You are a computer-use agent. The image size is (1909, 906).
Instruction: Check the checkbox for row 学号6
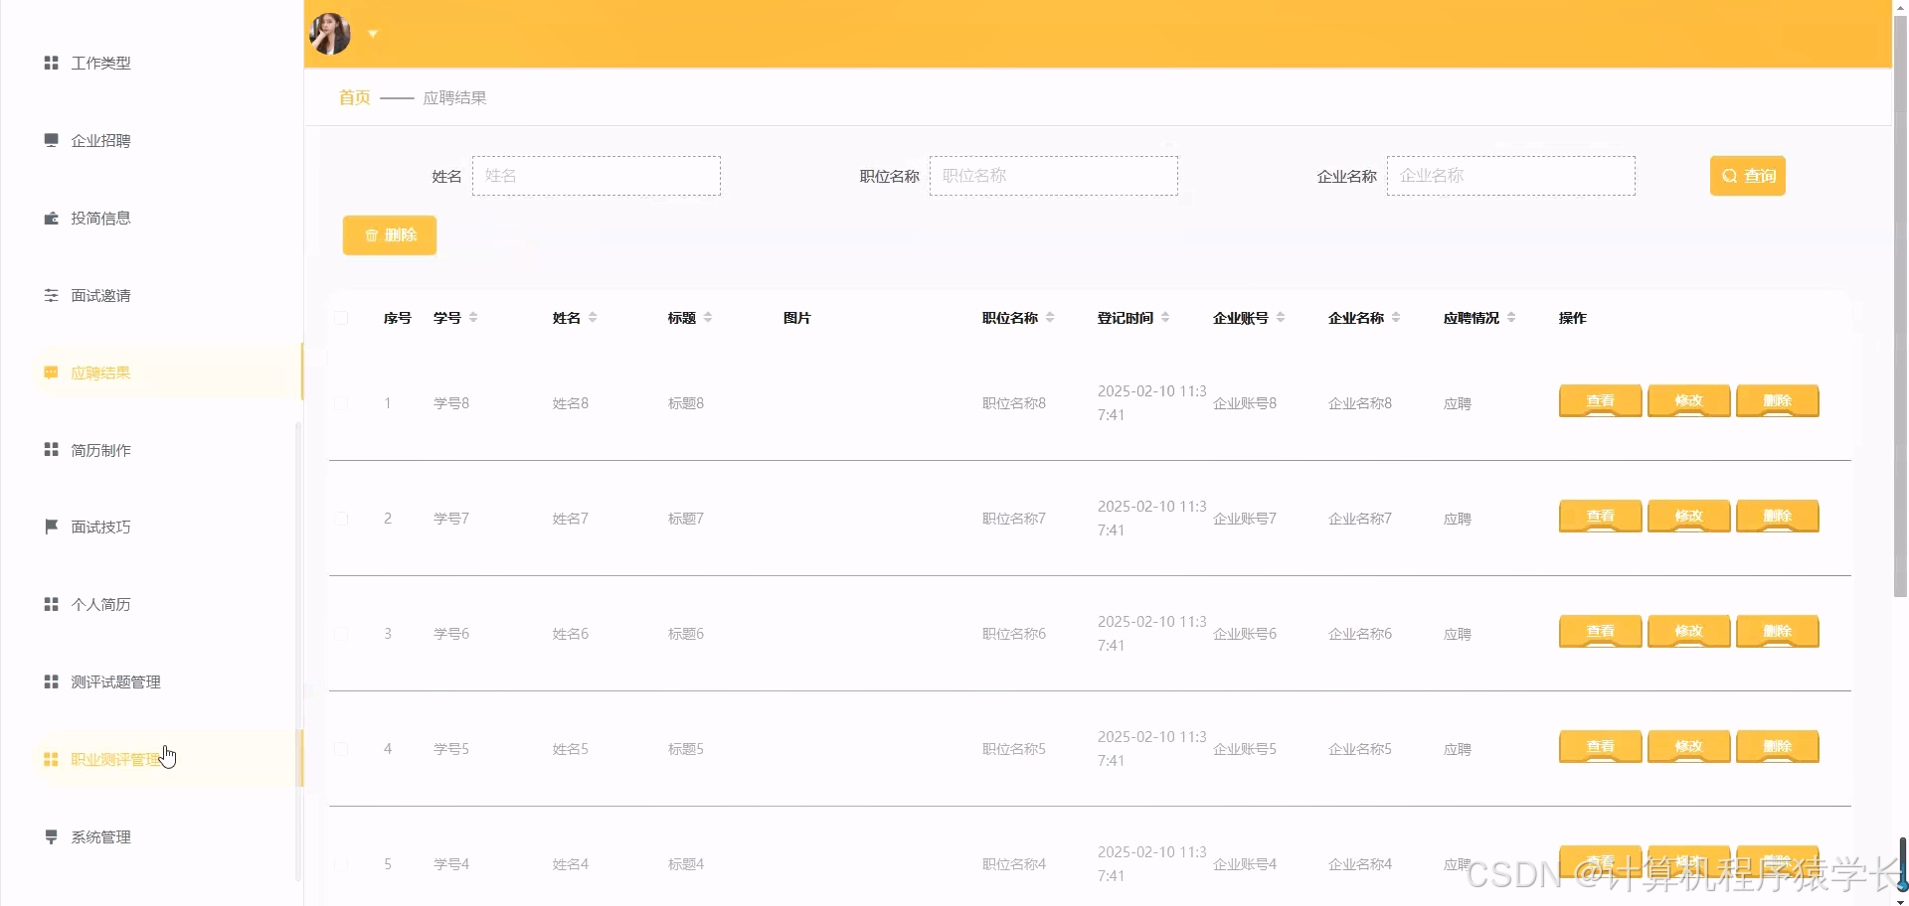[341, 634]
